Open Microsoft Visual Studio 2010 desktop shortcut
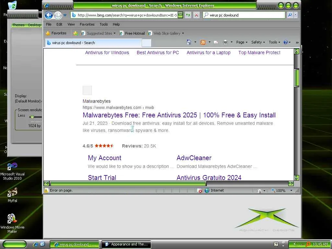Screen dimensions: 332x249 (x=12, y=171)
